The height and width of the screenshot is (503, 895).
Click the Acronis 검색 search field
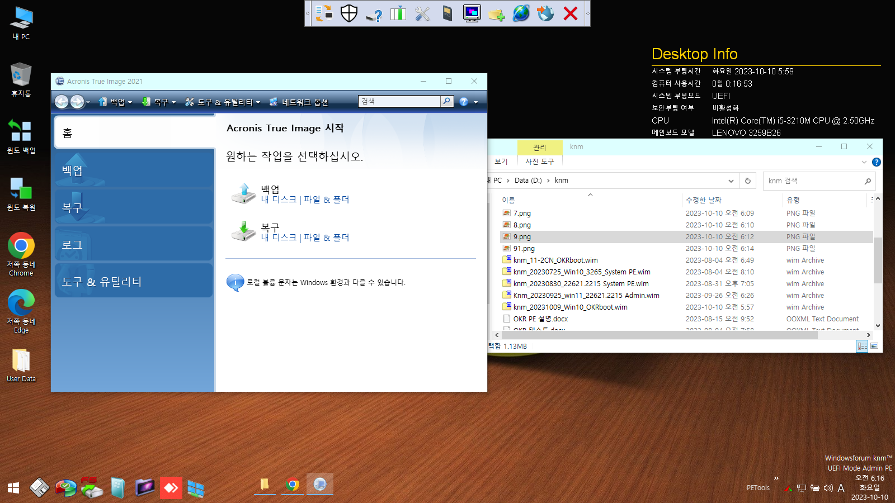click(x=399, y=101)
